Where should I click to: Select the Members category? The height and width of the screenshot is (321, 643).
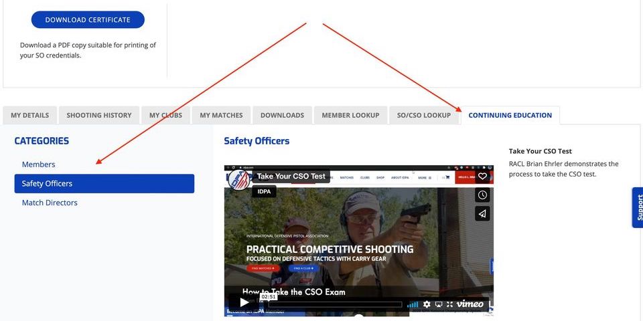[x=39, y=165]
